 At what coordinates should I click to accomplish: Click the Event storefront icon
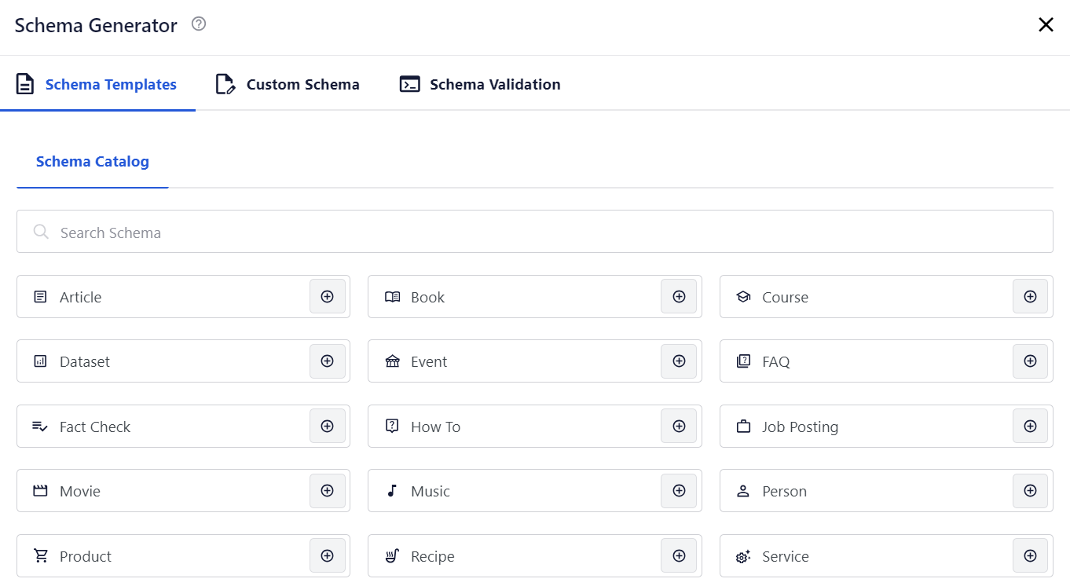392,361
